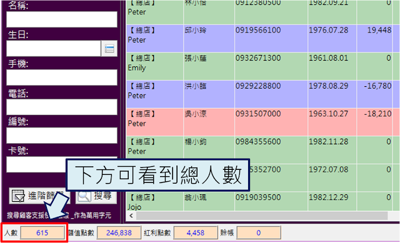This screenshot has width=400, height=243.
Task: Click the 進階篩選 filter icon button
Action: pos(39,196)
